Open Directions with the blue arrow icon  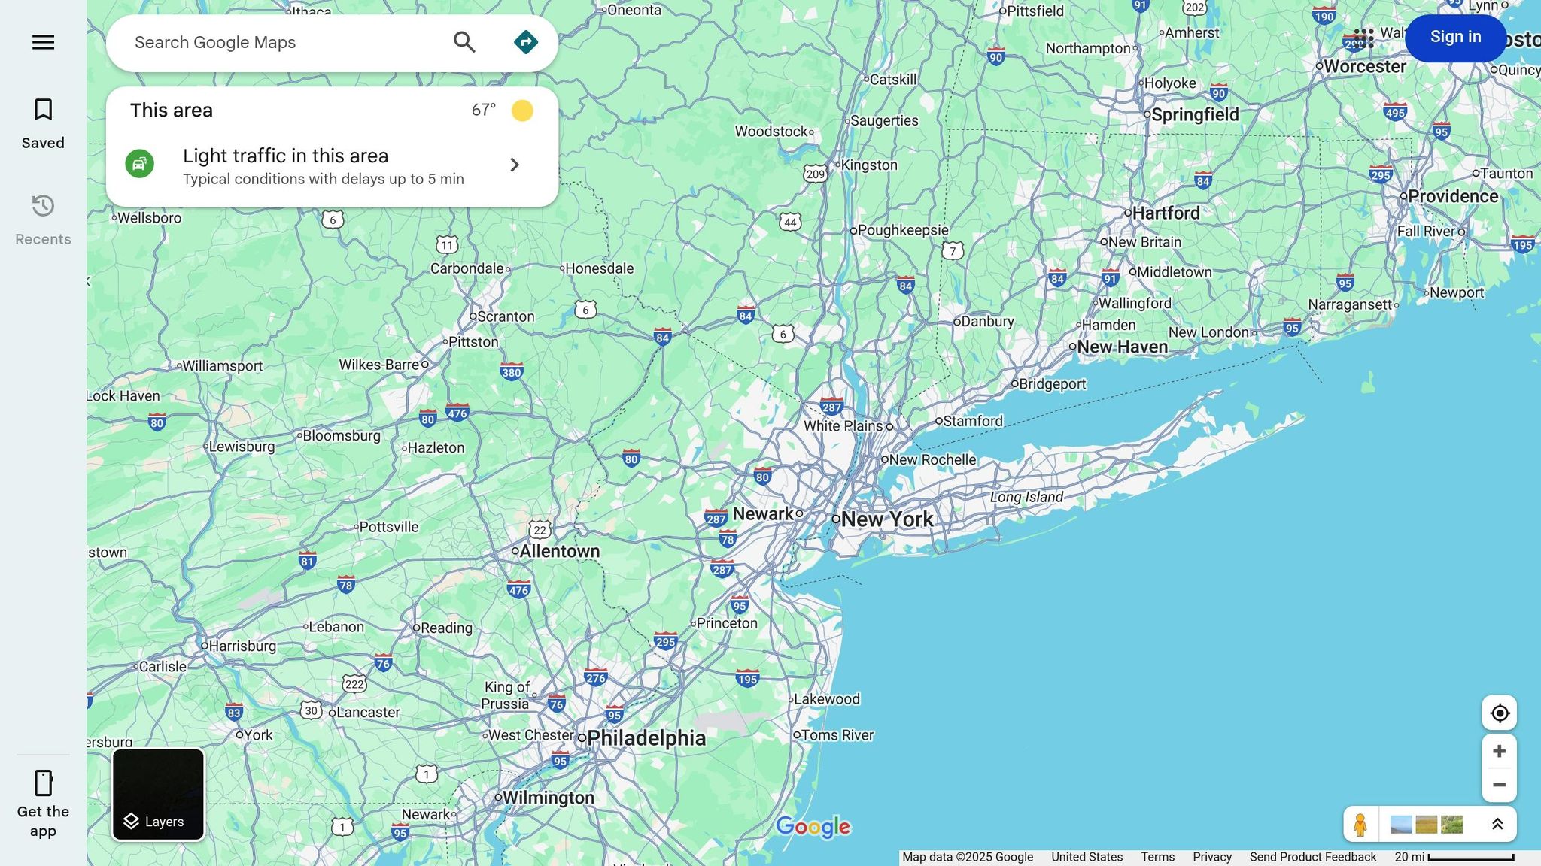tap(525, 41)
